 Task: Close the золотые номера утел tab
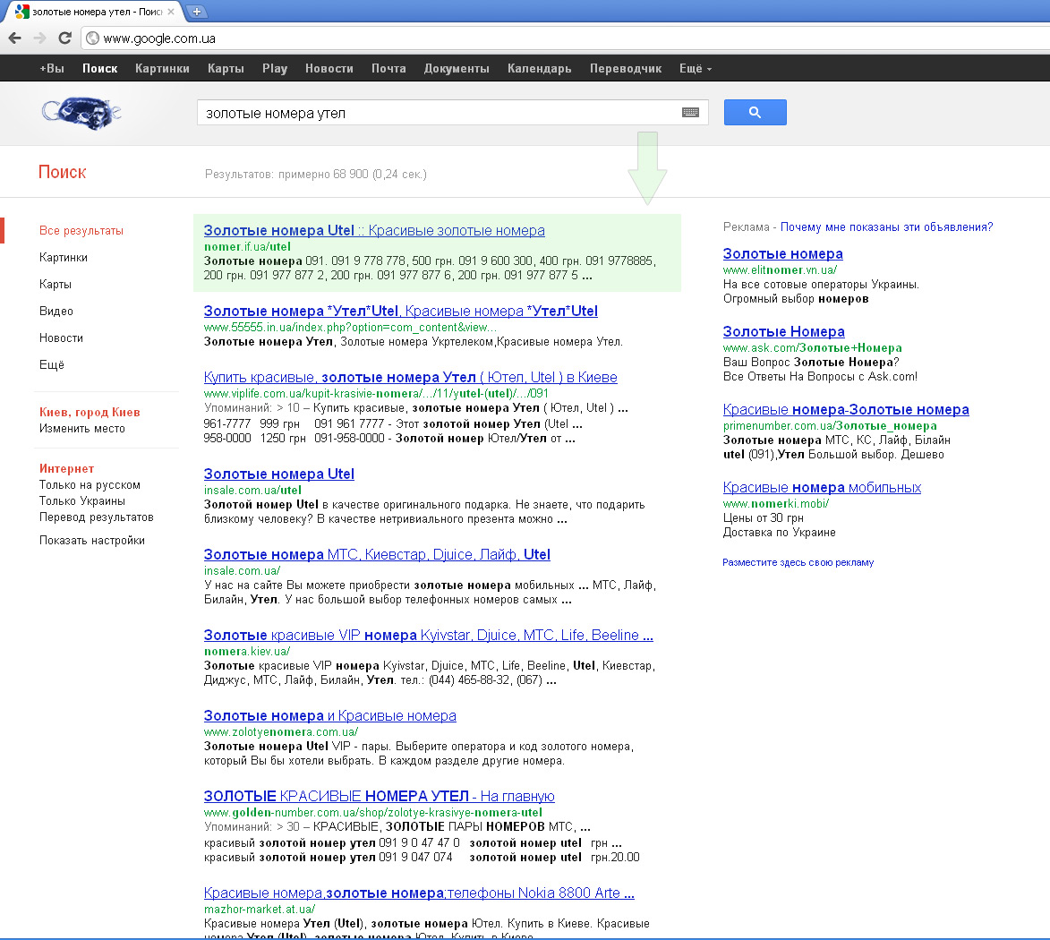(x=171, y=12)
